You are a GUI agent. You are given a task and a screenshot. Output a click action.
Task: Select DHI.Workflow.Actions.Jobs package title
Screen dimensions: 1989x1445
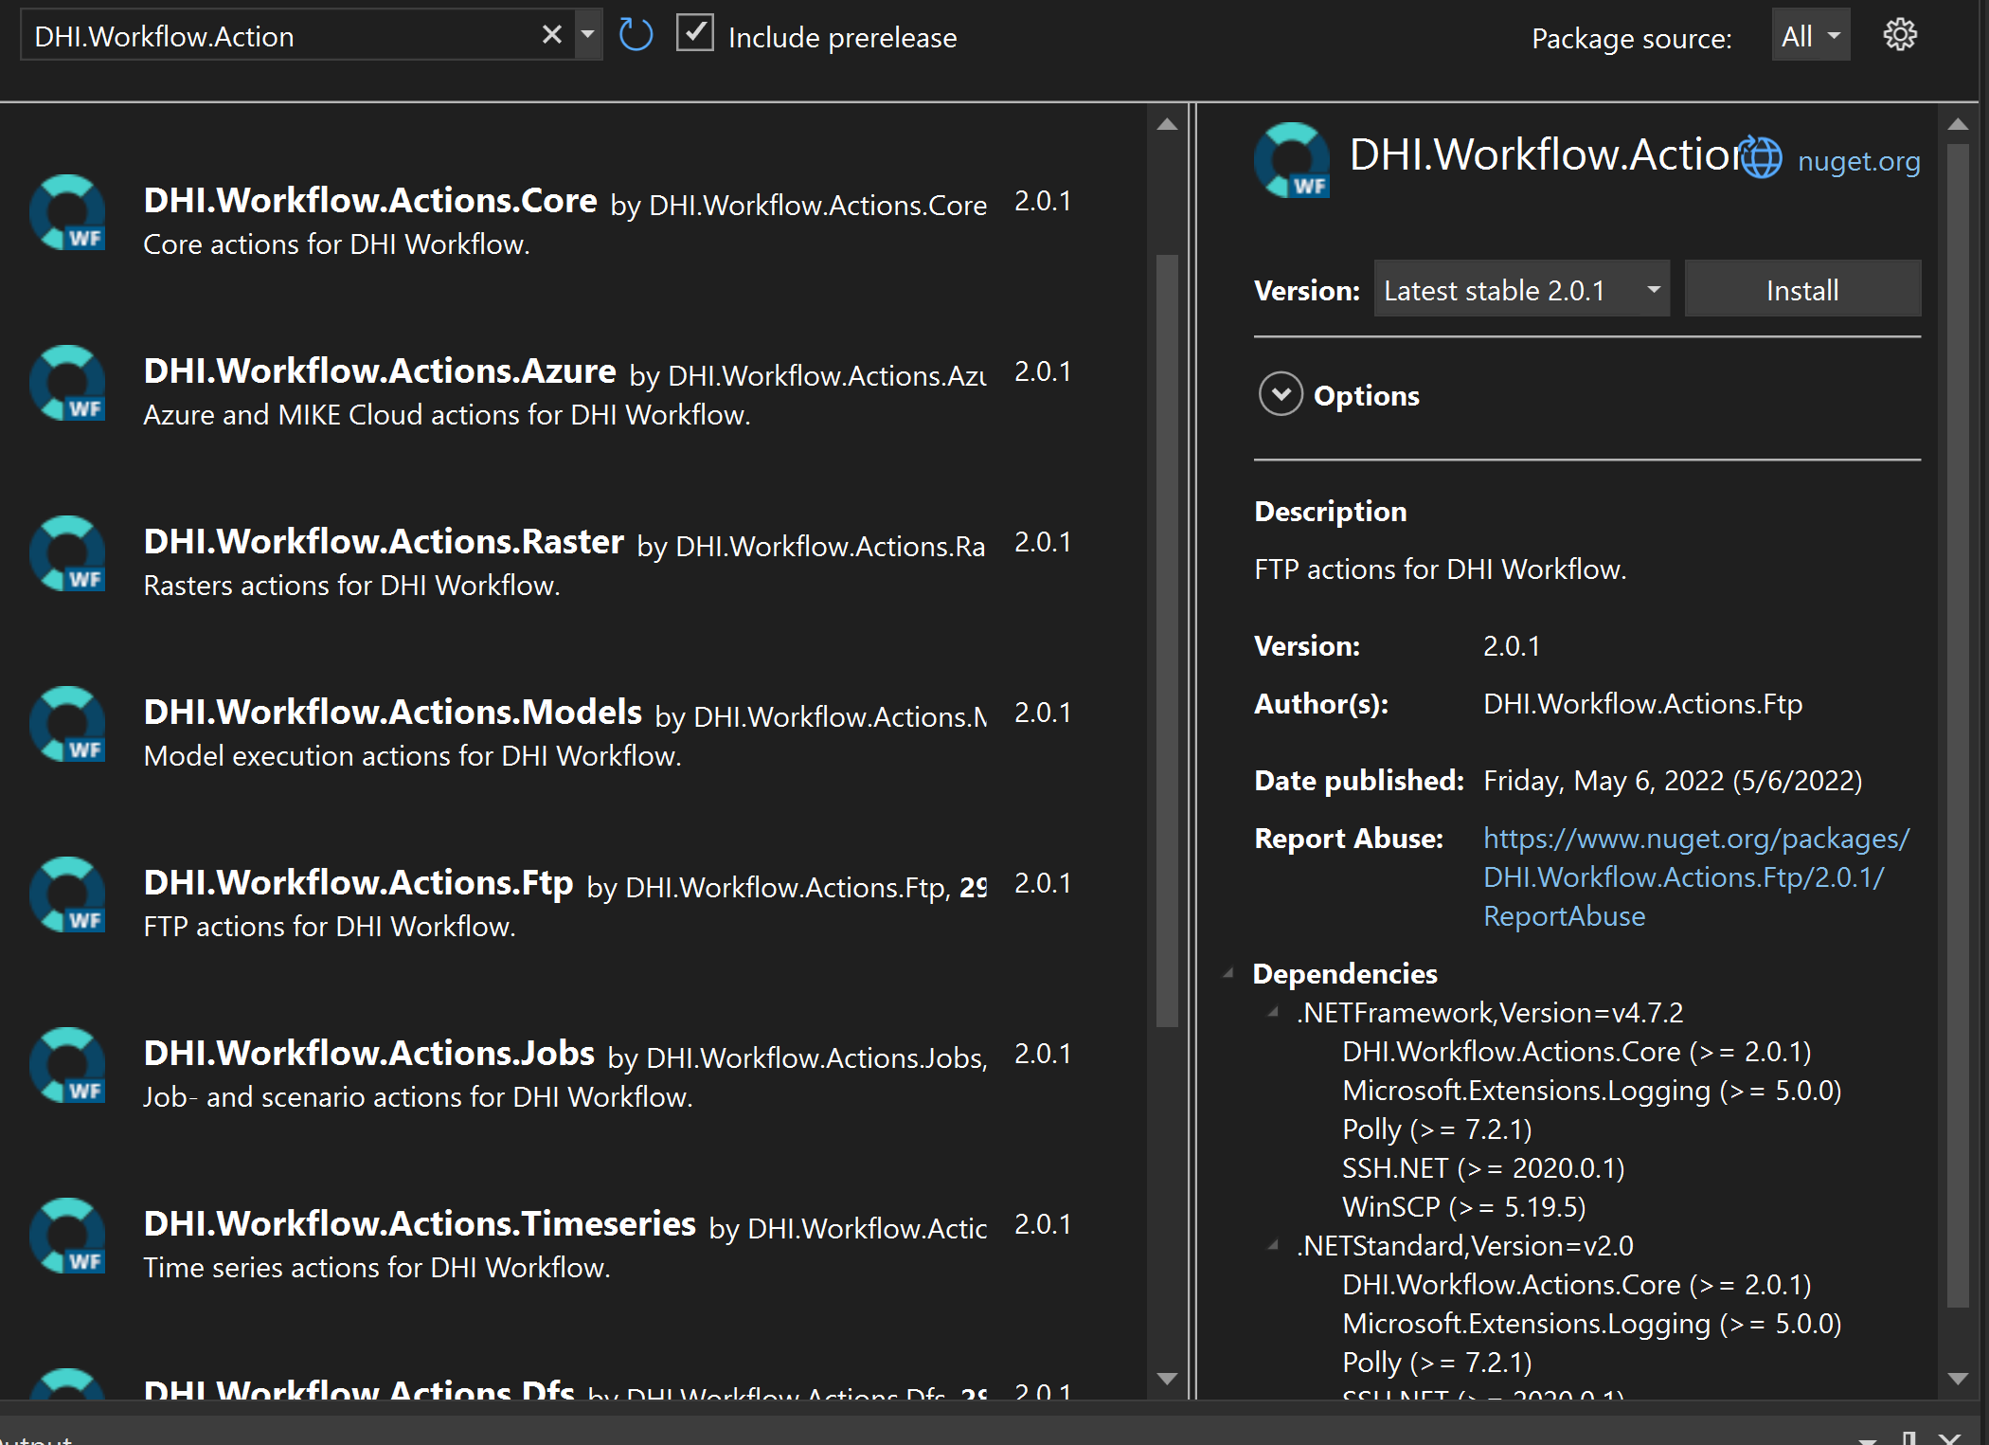pos(369,1053)
